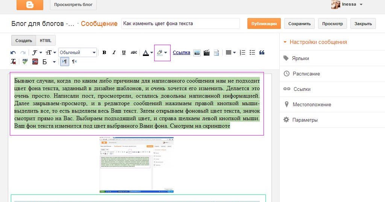
Task: Click the Просмотр preview button
Action: pos(332,24)
